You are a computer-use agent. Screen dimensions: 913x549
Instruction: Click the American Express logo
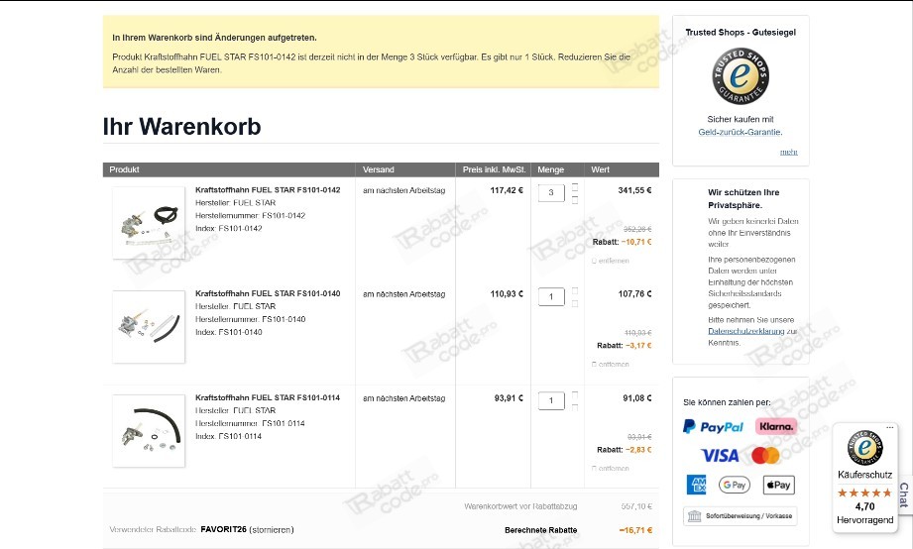tap(696, 485)
